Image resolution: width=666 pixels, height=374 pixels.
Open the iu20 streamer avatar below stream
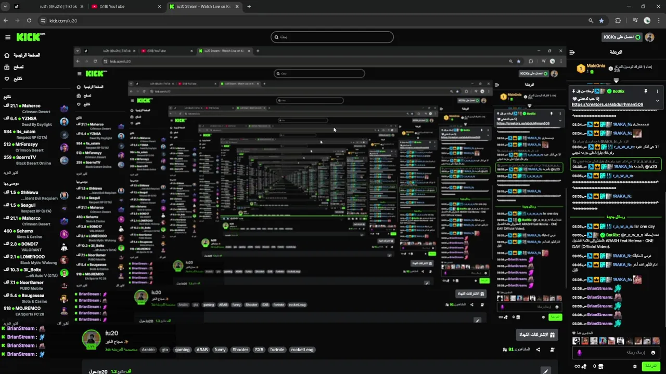click(92, 339)
